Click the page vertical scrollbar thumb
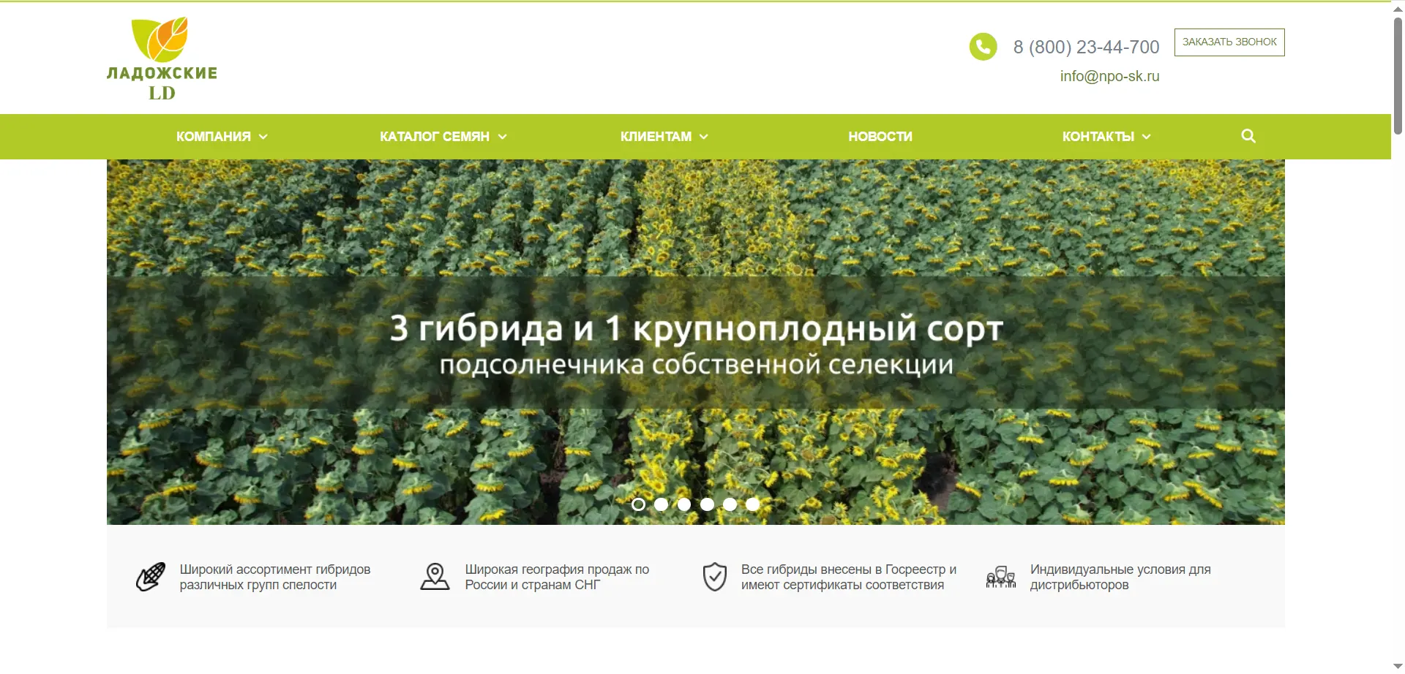This screenshot has width=1405, height=674. [1398, 76]
